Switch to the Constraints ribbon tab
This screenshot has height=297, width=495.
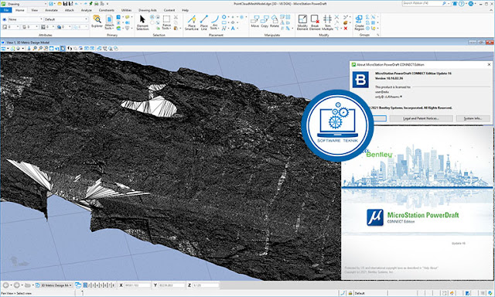(x=107, y=10)
